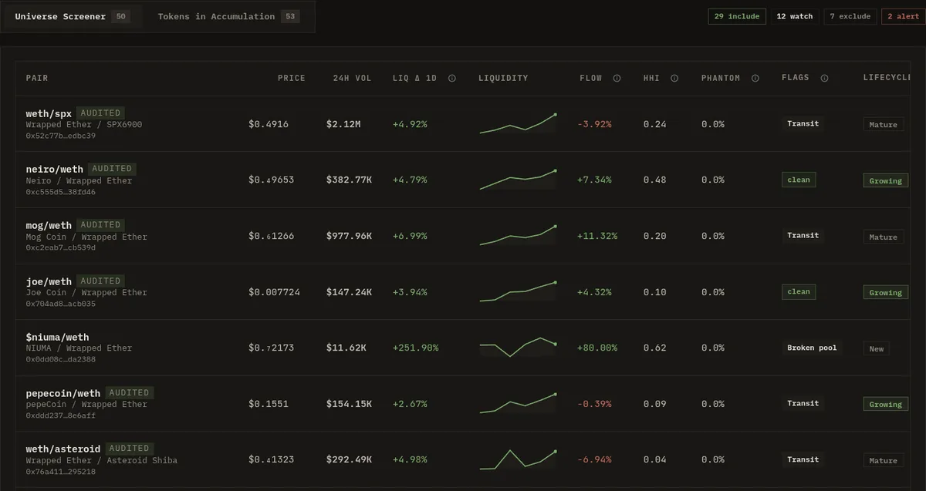Filter by 12 watch chip
Screen dimensions: 926x491
pyautogui.click(x=794, y=16)
